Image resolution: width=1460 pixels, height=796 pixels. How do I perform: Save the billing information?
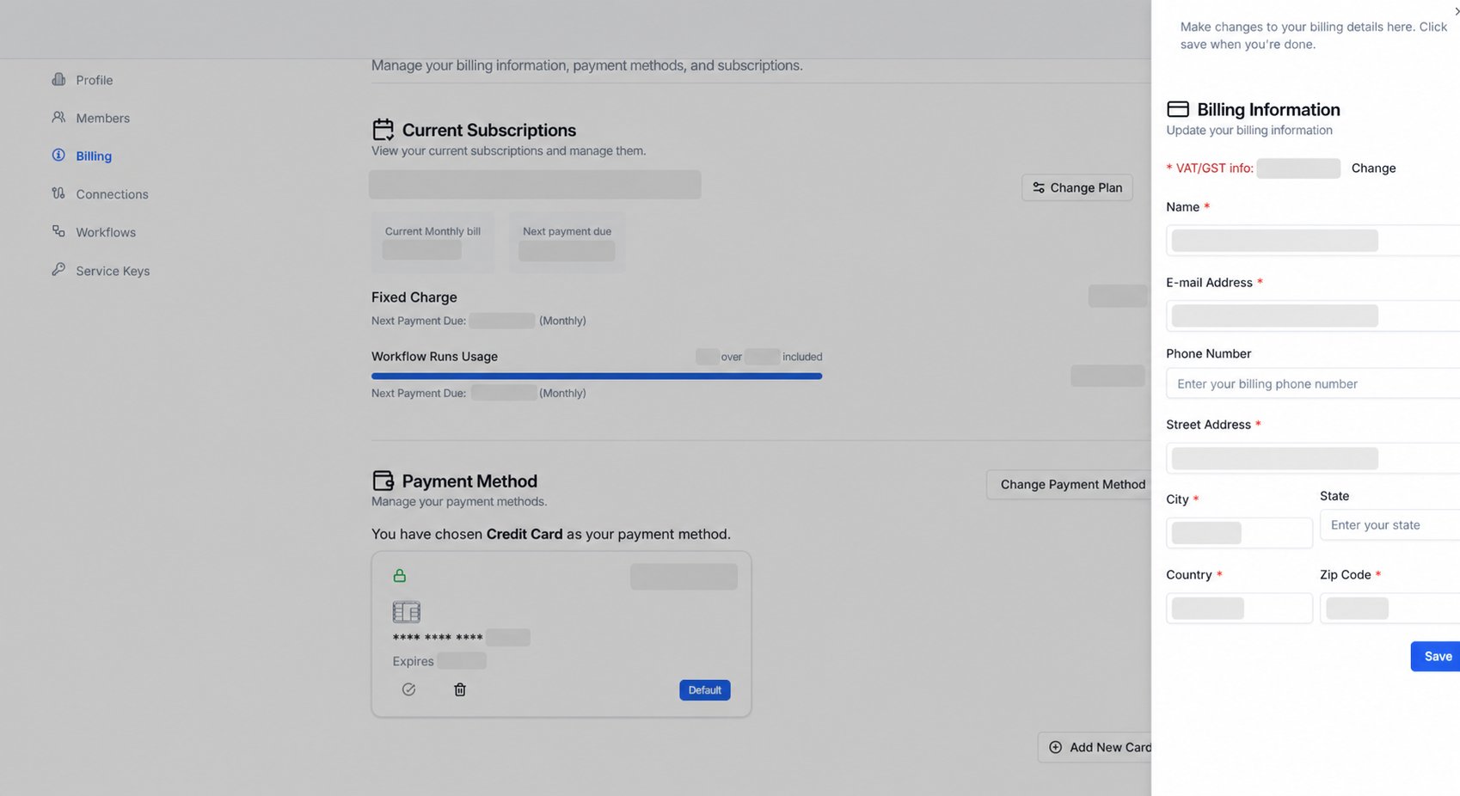click(1437, 656)
